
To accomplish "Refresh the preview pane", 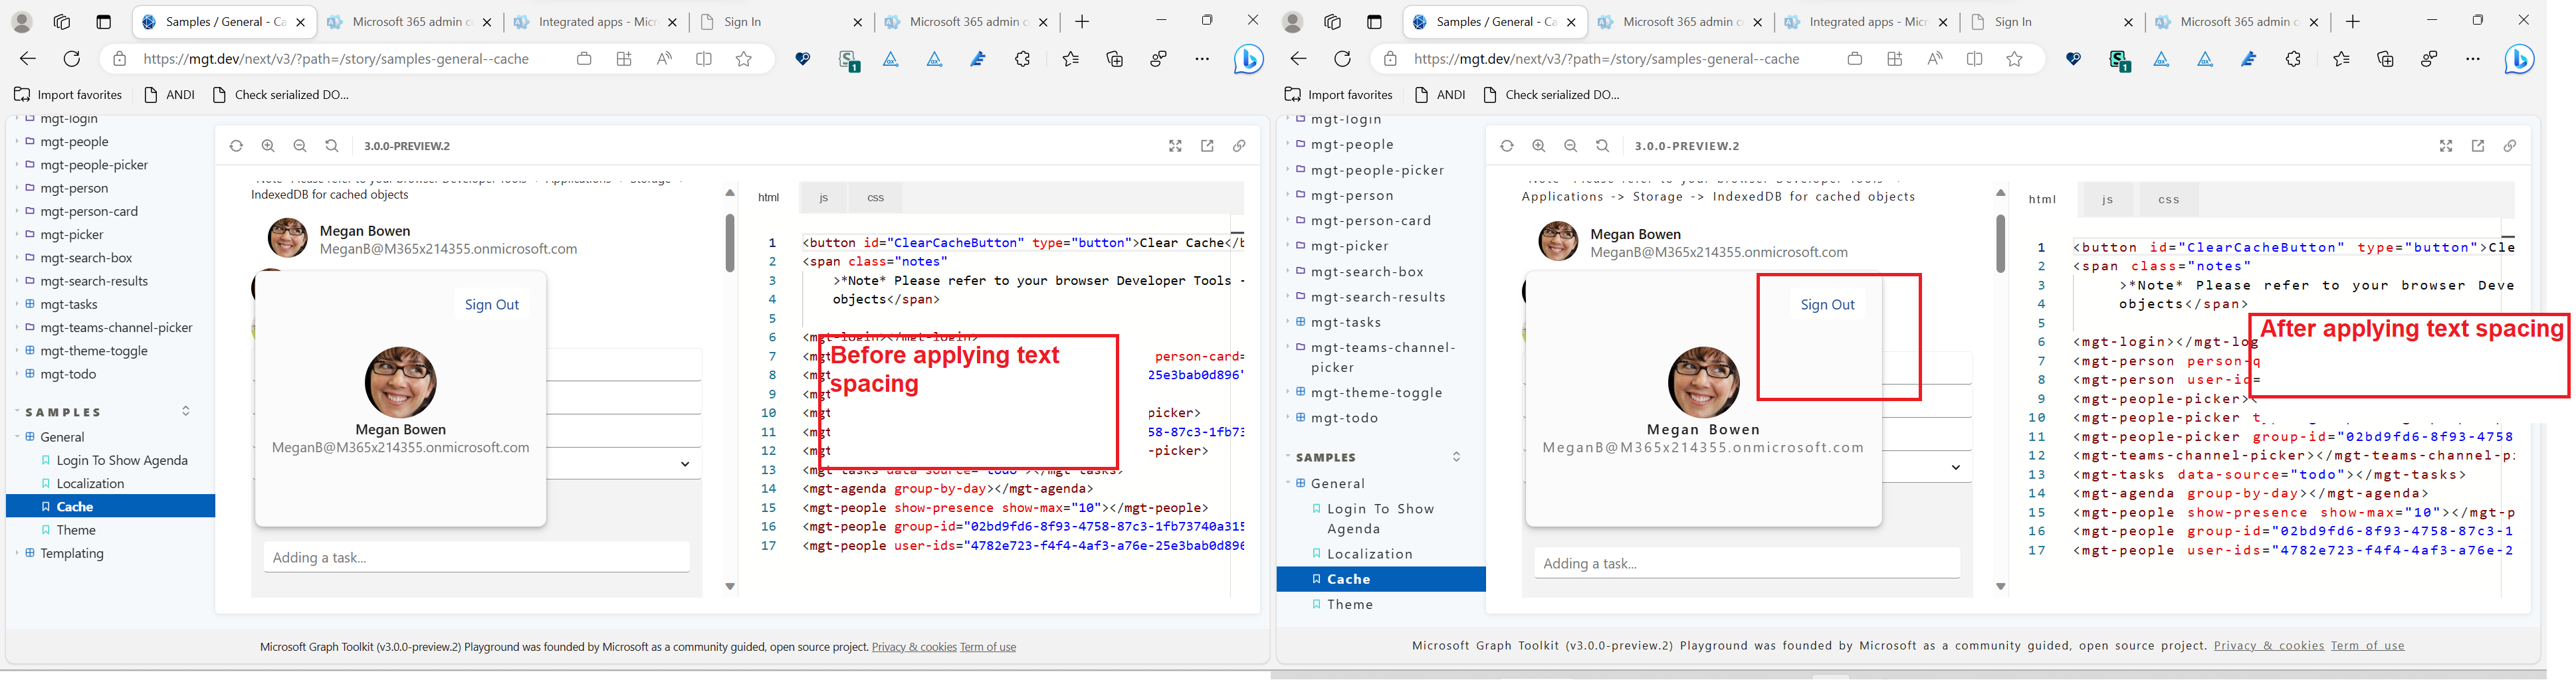I will point(236,145).
